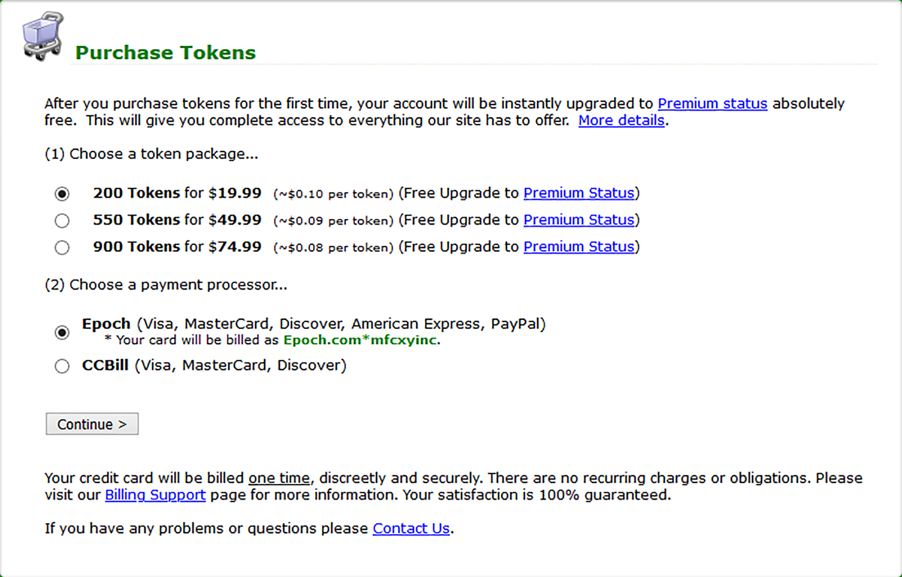The image size is (902, 577).
Task: Click the 900 Tokens for $74.99 label text
Action: point(177,247)
